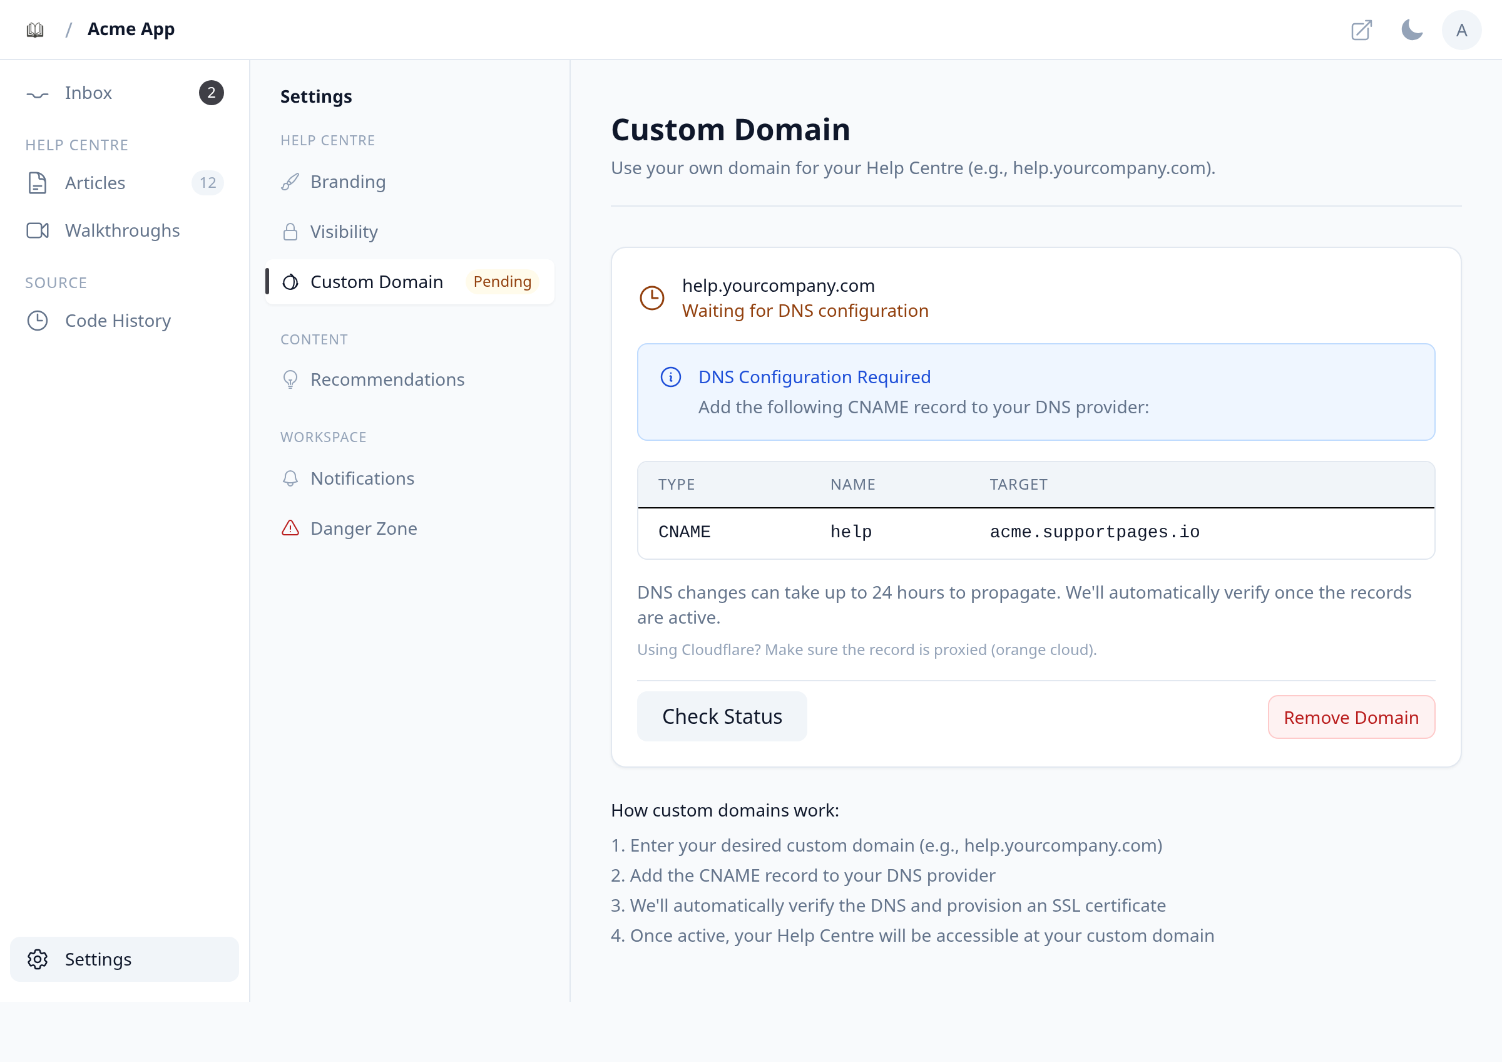1502x1062 pixels.
Task: Open Inbox in the sidebar
Action: [x=125, y=93]
